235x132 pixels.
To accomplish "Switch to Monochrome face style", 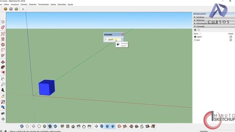I will [55, 126].
